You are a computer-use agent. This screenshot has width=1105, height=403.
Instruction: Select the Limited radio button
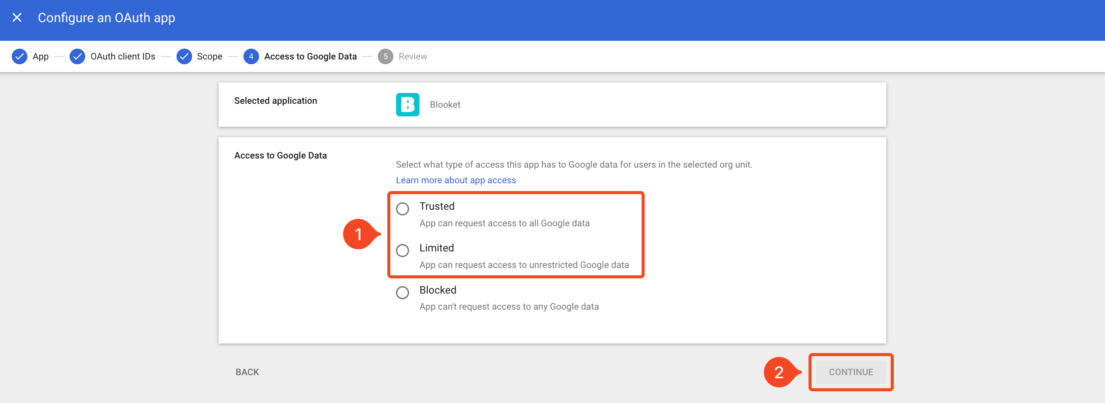tap(403, 251)
